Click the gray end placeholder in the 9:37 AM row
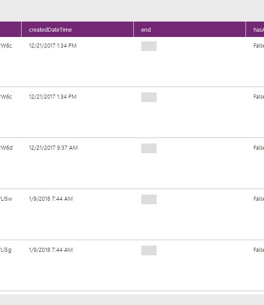This screenshot has height=305, width=264. [149, 148]
